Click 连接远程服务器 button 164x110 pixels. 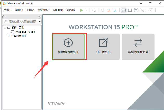click(x=138, y=47)
